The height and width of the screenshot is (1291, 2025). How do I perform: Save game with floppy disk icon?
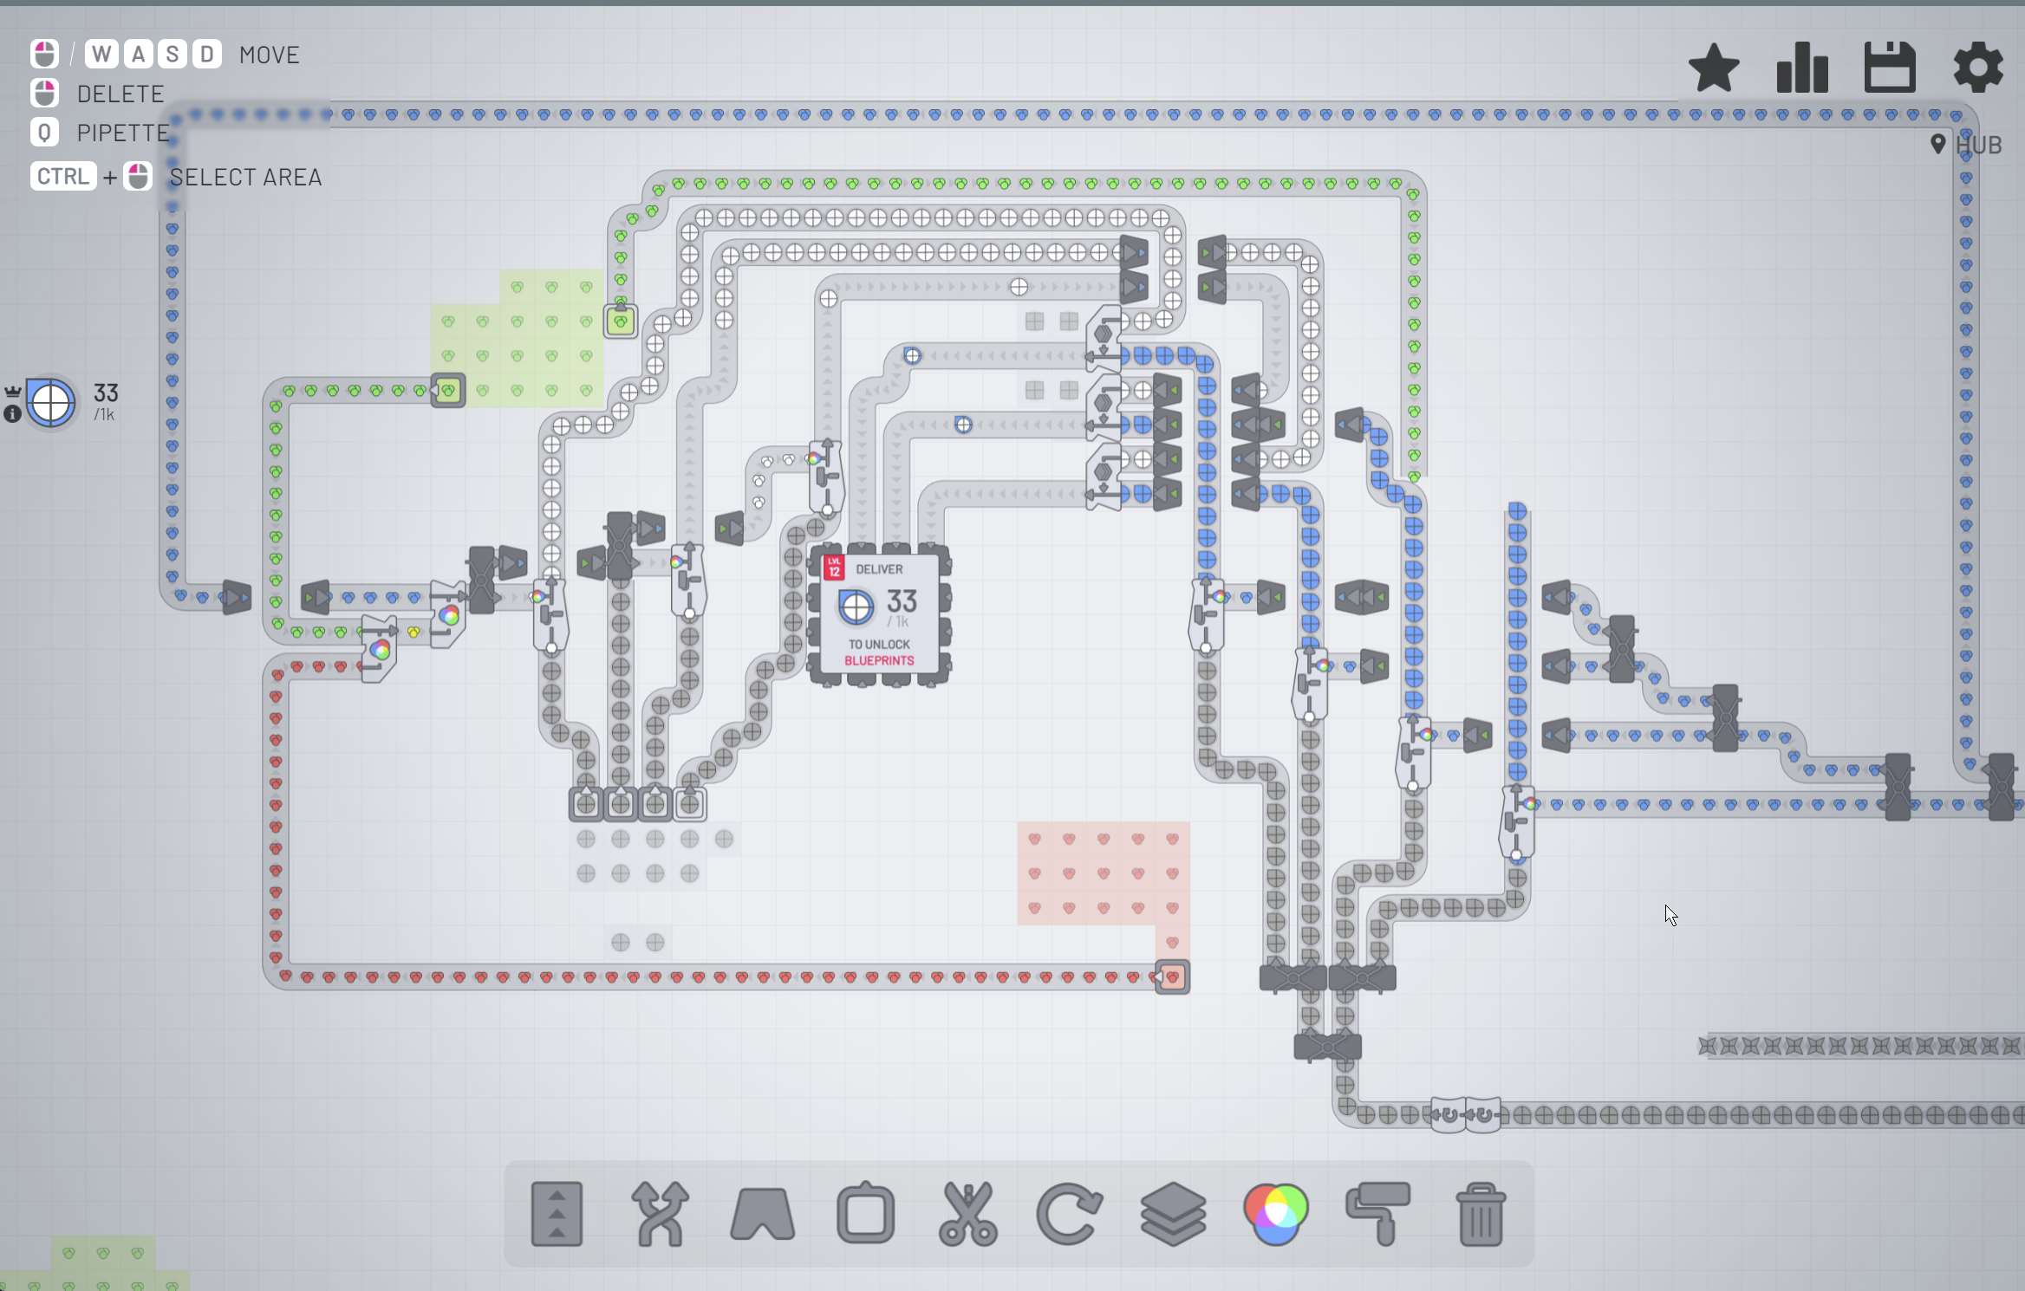coord(1890,68)
